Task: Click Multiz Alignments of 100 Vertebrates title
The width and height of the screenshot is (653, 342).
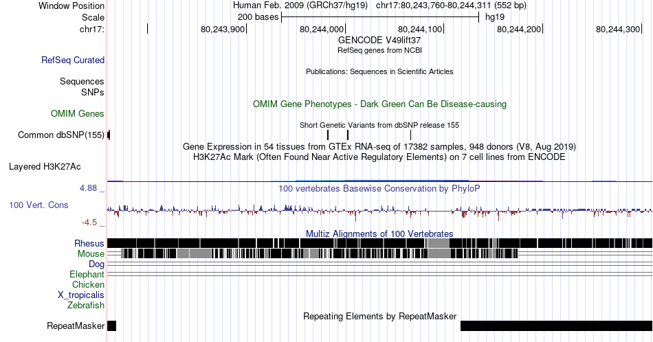Action: pos(379,233)
